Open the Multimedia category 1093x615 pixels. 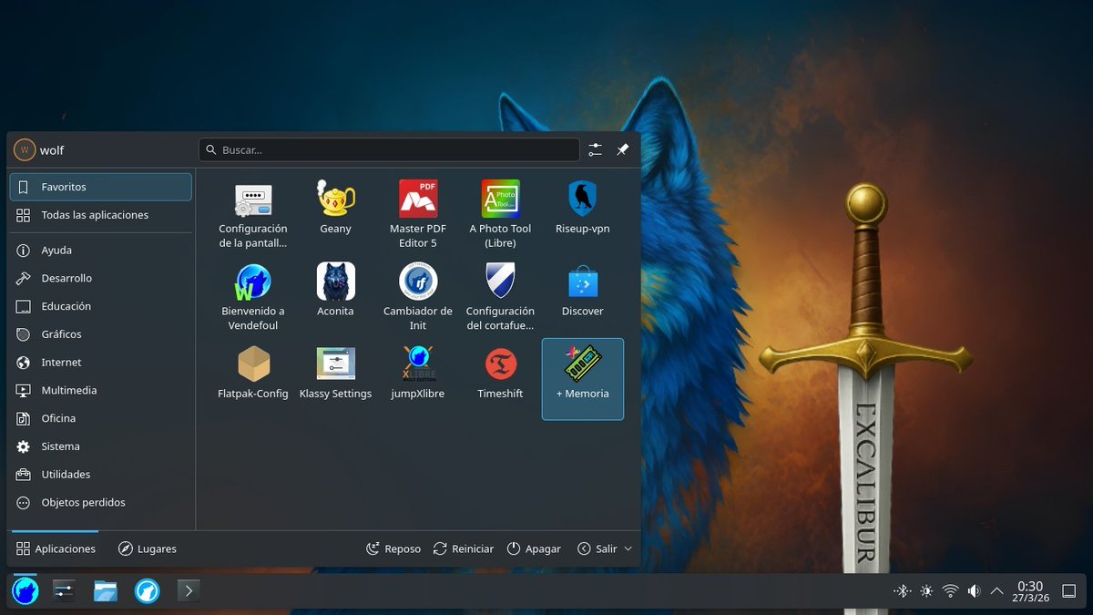[x=101, y=390]
